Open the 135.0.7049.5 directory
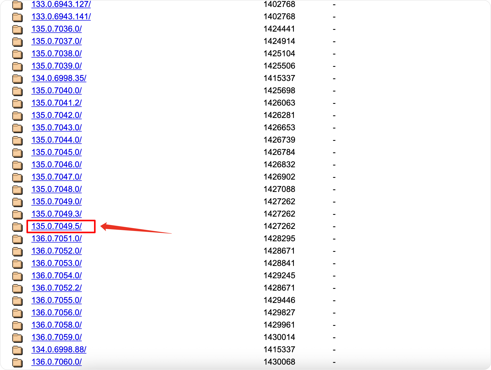Screen dimensions: 491x370 (56, 226)
